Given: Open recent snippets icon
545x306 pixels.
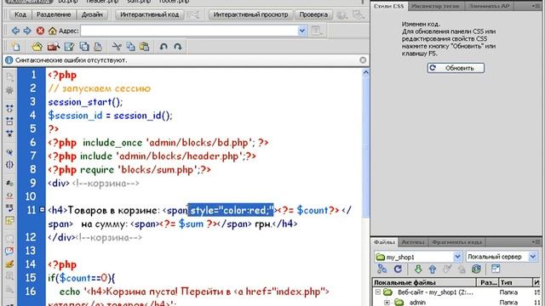Looking at the screenshot, I should [9, 276].
